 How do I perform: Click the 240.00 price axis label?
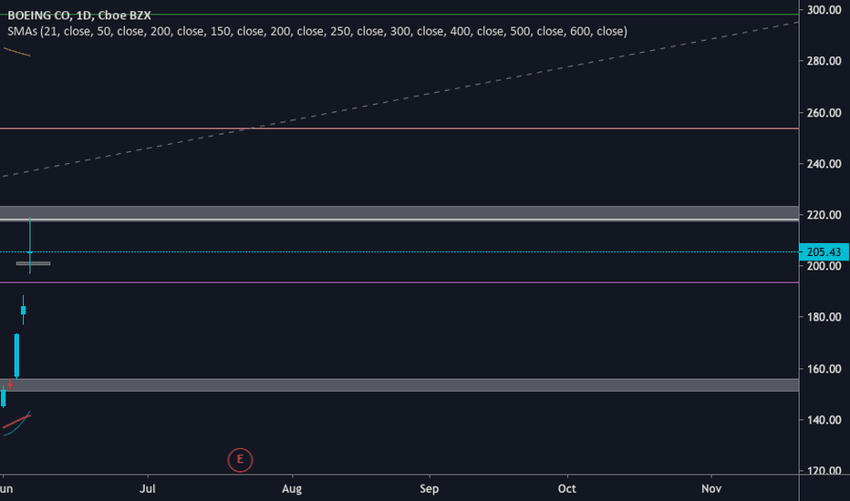pyautogui.click(x=824, y=164)
